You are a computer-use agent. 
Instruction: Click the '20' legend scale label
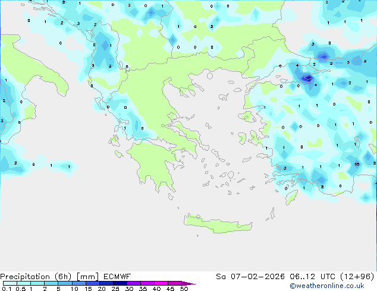click(x=102, y=289)
